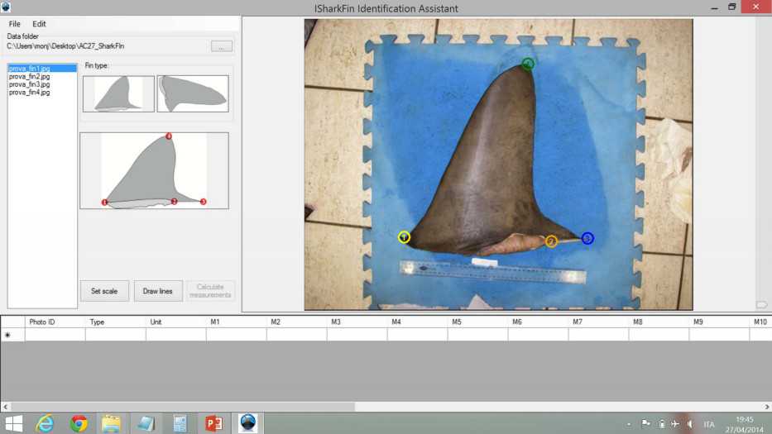The image size is (772, 434).
Task: Browse for data folder with the ellipsis button
Action: click(221, 46)
